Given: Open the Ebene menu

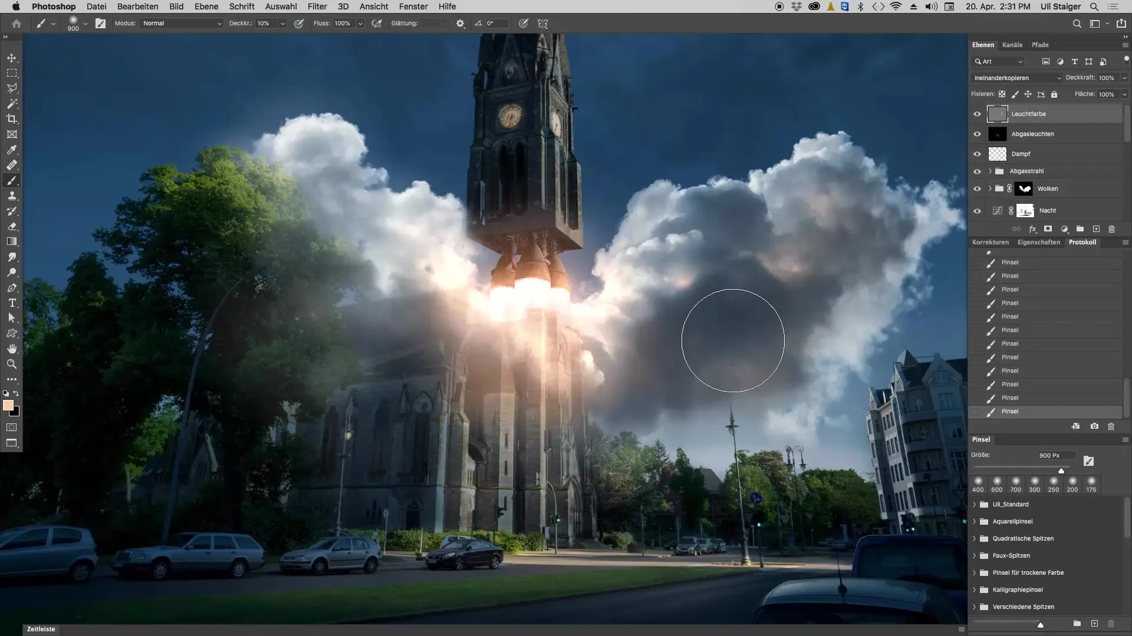Looking at the screenshot, I should click(206, 6).
